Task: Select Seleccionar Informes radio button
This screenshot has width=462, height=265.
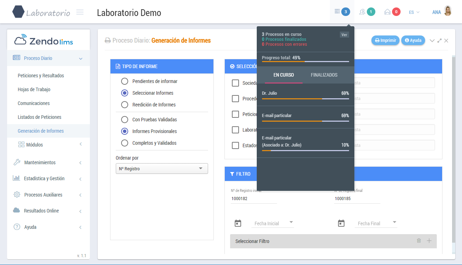Action: point(125,93)
